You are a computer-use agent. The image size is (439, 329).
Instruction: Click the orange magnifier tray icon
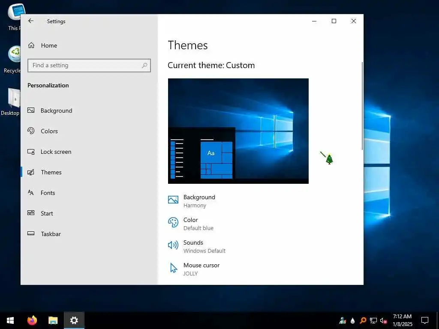(363, 320)
